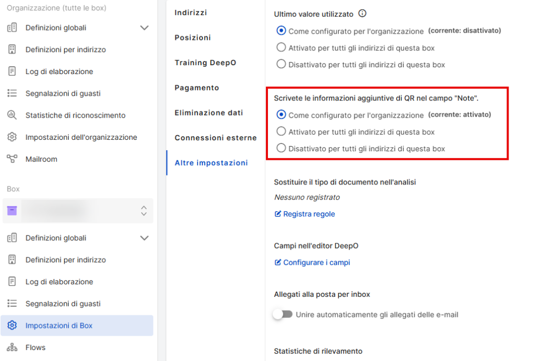Toggle Unire automaticamente gli allegati delle e-mail
The height and width of the screenshot is (361, 538).
283,314
